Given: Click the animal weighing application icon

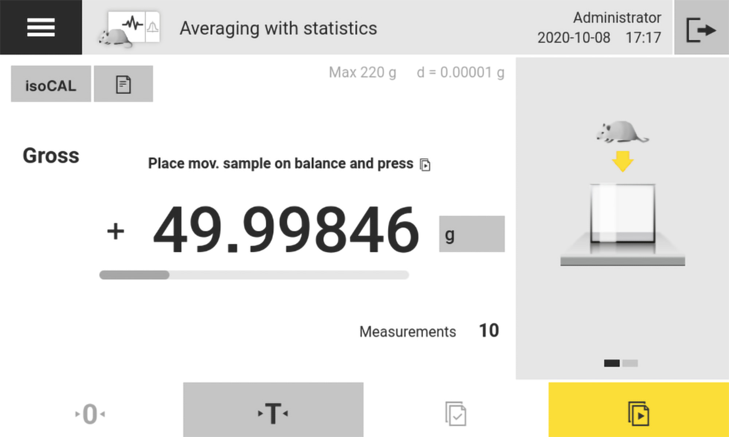Looking at the screenshot, I should pos(129,28).
